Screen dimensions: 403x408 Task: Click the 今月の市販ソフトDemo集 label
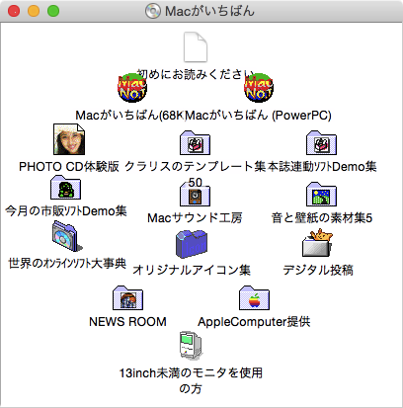point(65,211)
